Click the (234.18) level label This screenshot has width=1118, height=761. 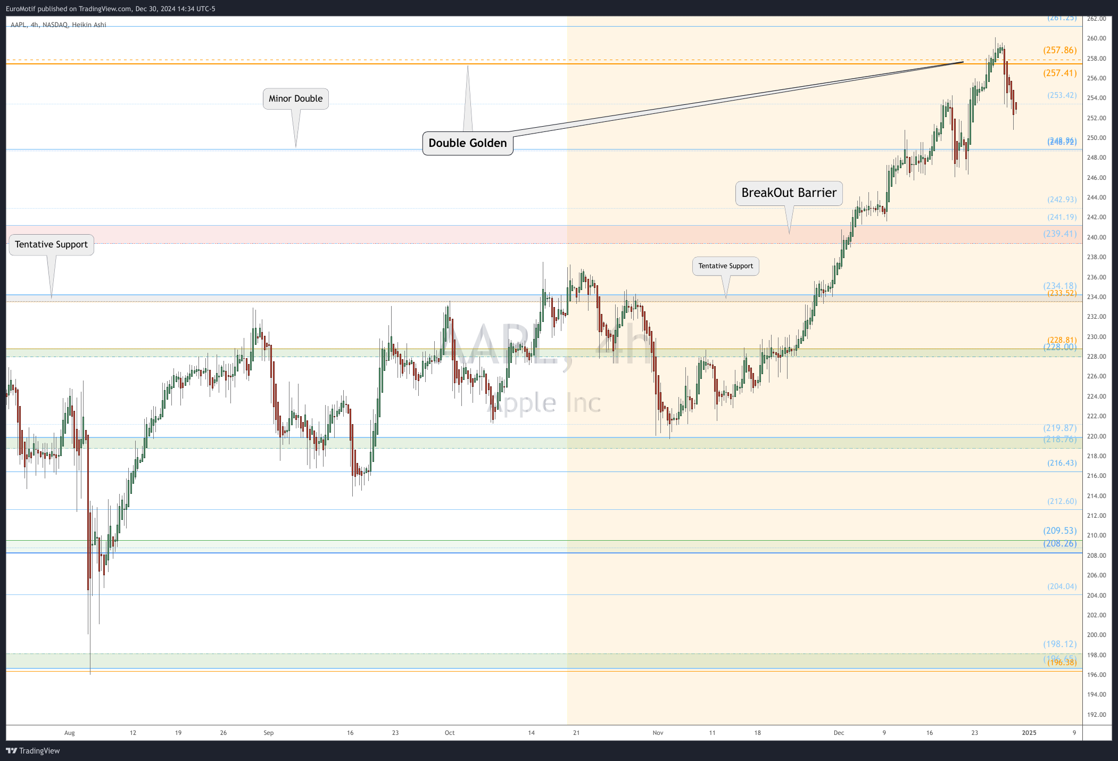click(1059, 286)
